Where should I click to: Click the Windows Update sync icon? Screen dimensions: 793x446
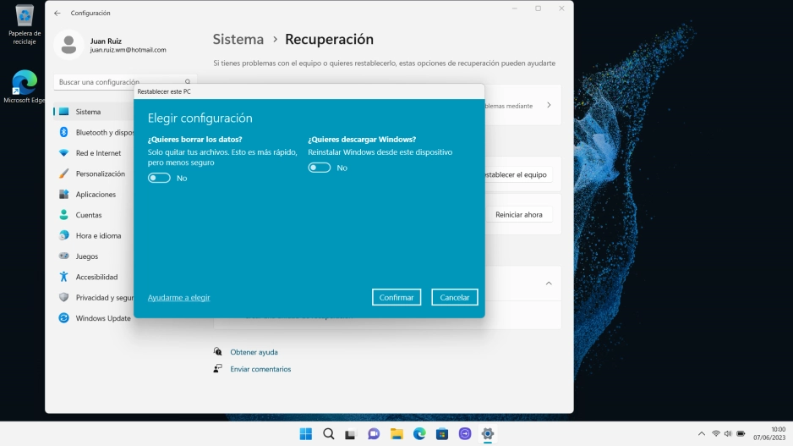(x=63, y=318)
